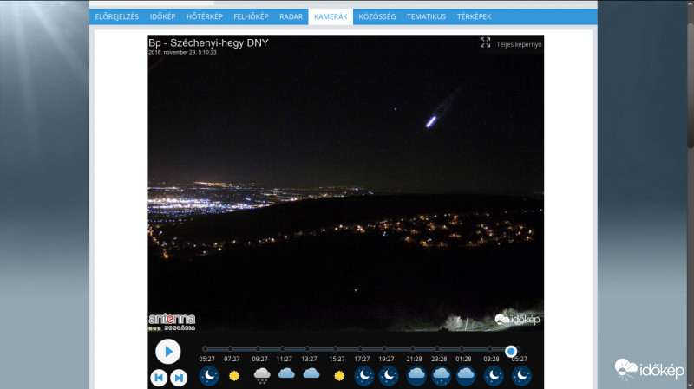Move the timeline slider handle

pyautogui.click(x=511, y=351)
